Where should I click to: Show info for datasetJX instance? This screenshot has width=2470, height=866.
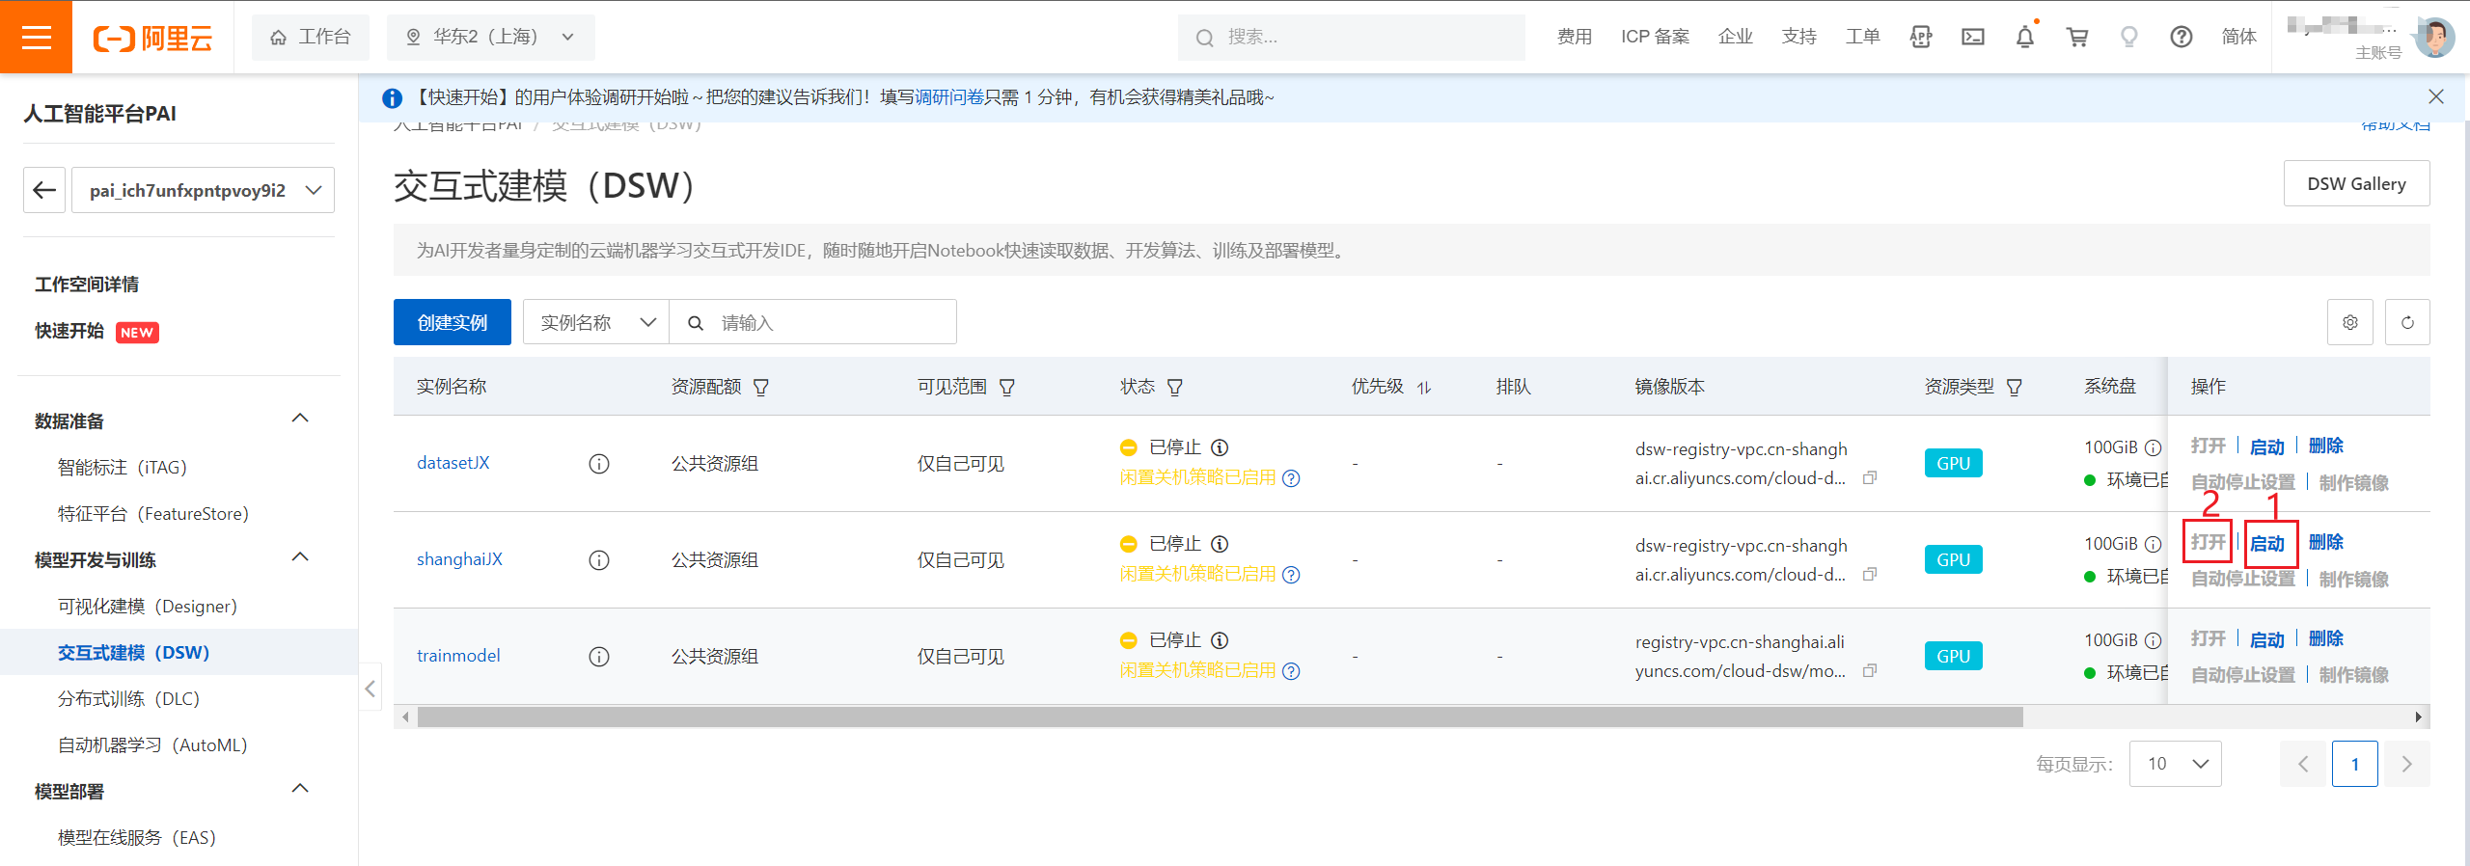599,464
